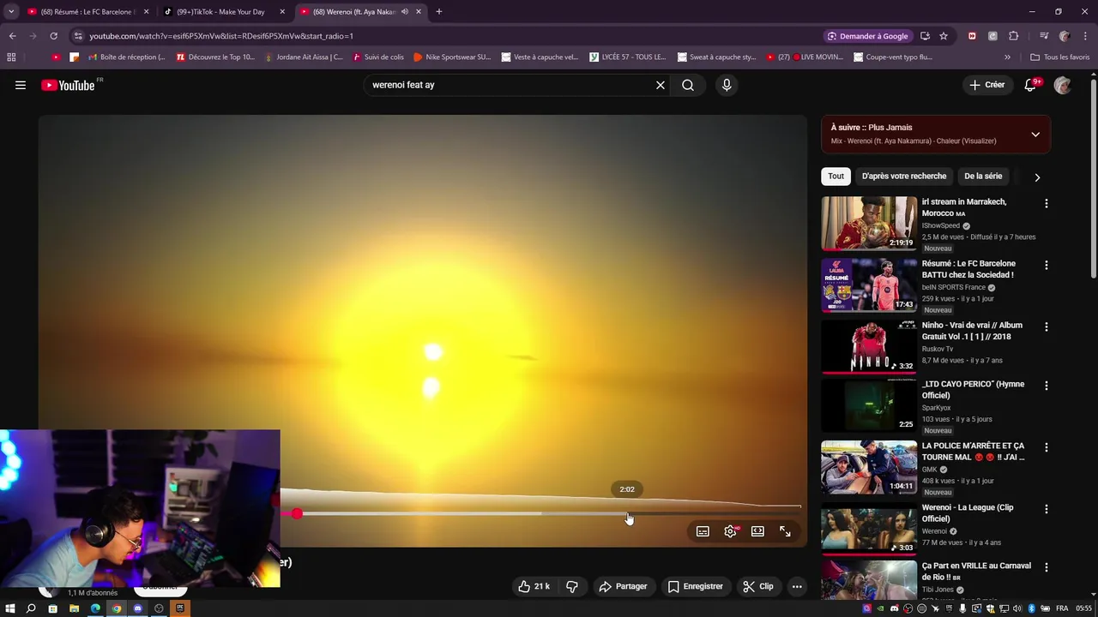Click the taskbar clock showing 05:55
This screenshot has width=1098, height=617.
point(1084,608)
